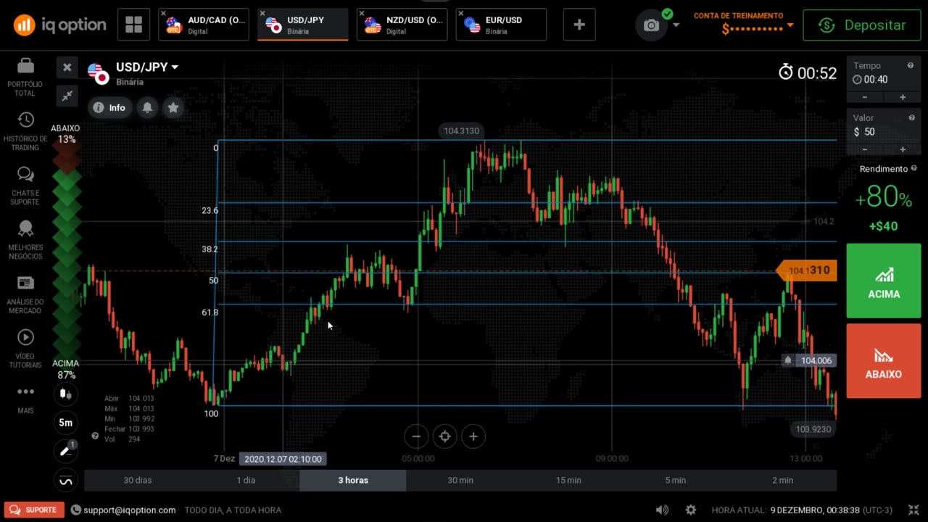This screenshot has height=522, width=928.
Task: Open the chart type candlestick icon
Action: click(x=66, y=394)
